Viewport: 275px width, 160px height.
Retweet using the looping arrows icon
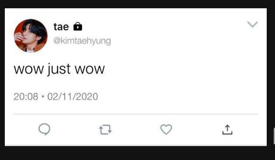tap(105, 129)
